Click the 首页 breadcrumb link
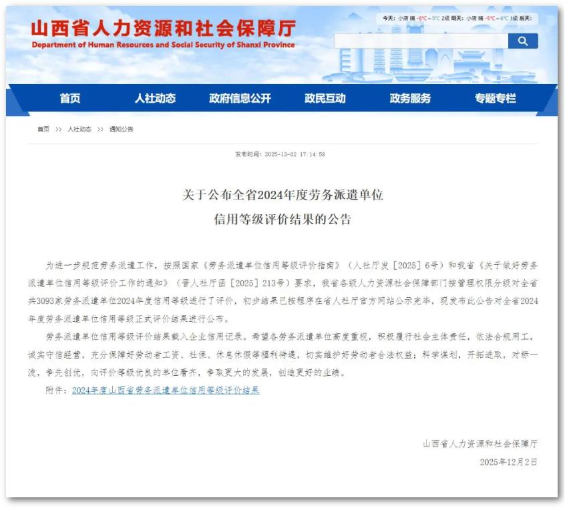The height and width of the screenshot is (508, 565). 43,129
